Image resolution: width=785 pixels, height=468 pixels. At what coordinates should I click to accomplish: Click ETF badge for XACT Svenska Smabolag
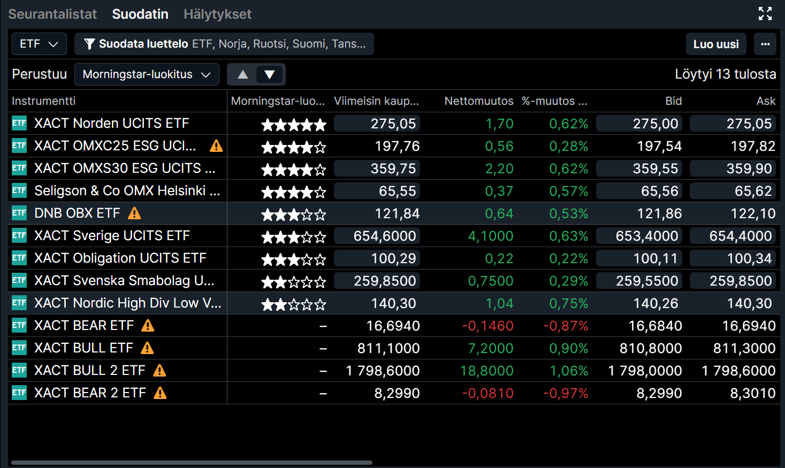[19, 280]
